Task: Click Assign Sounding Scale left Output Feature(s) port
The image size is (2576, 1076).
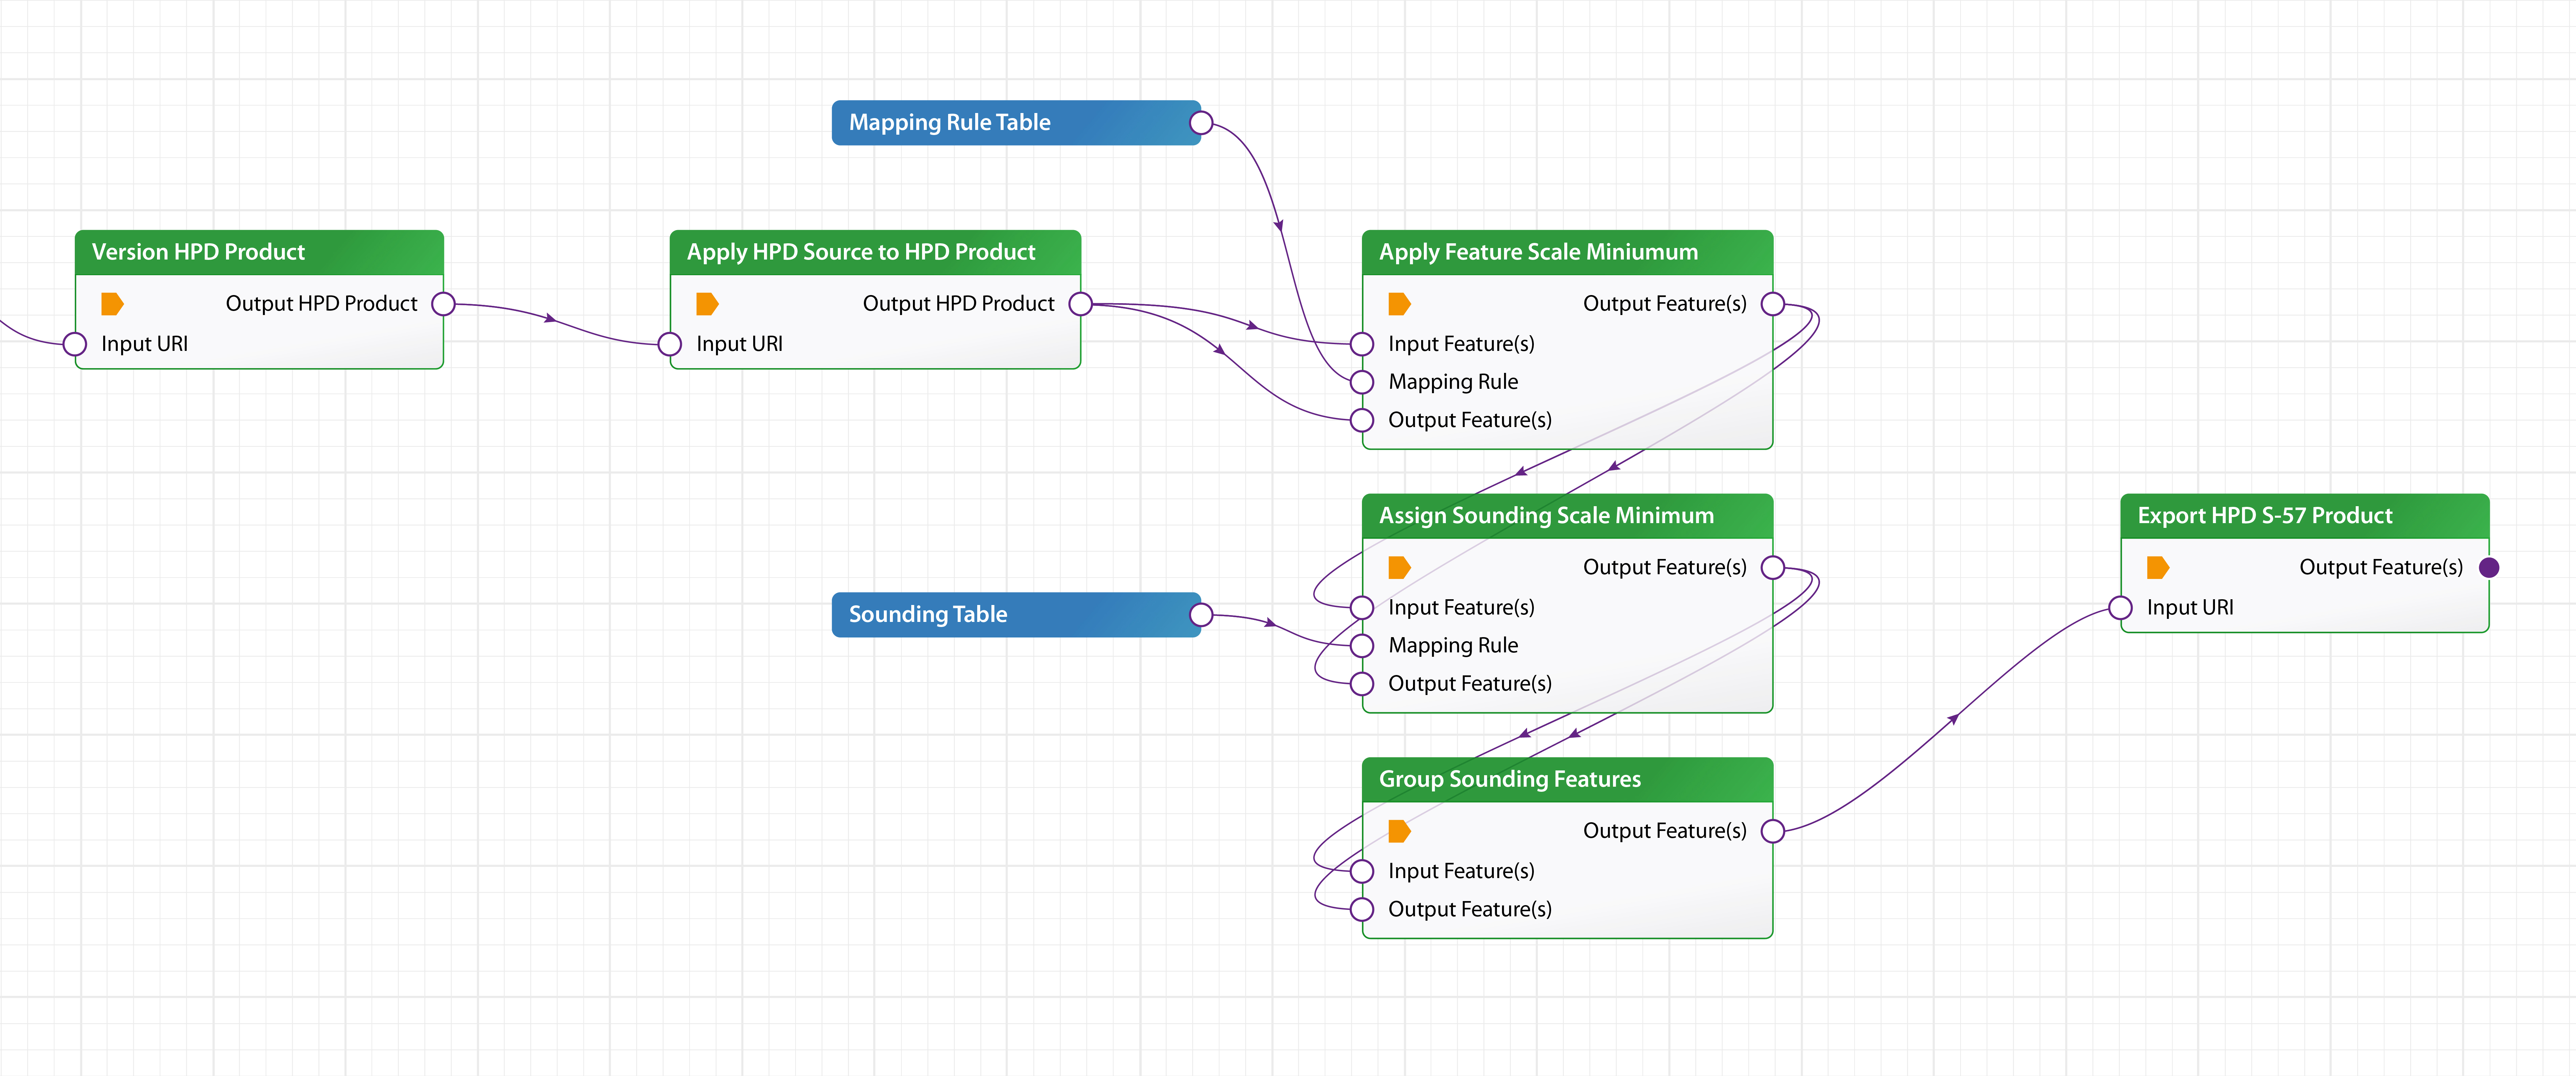Action: click(x=1362, y=684)
